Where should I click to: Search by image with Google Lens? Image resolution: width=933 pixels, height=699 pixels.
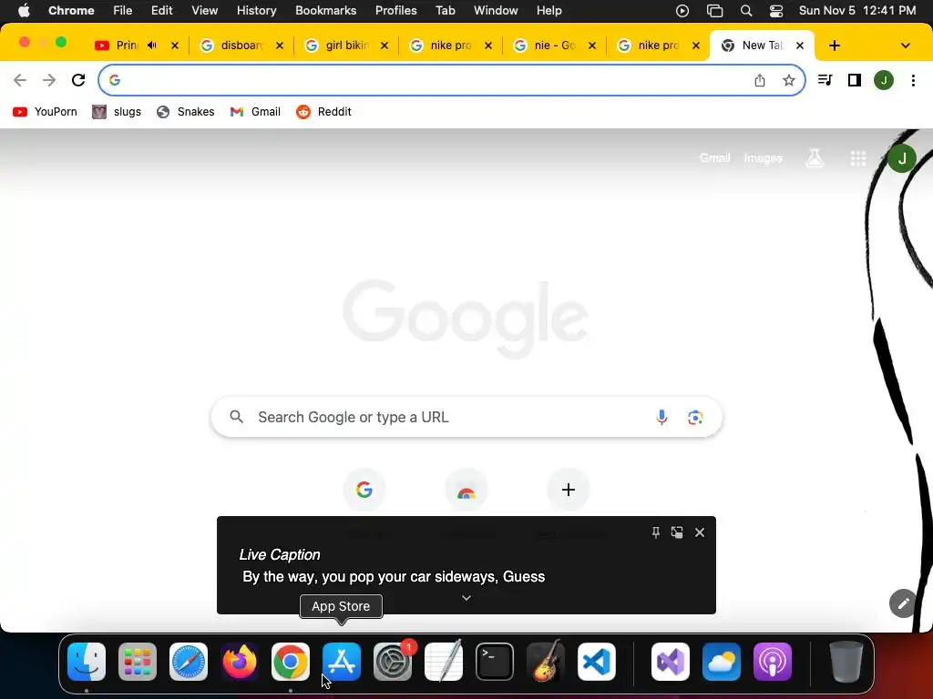pyautogui.click(x=695, y=417)
